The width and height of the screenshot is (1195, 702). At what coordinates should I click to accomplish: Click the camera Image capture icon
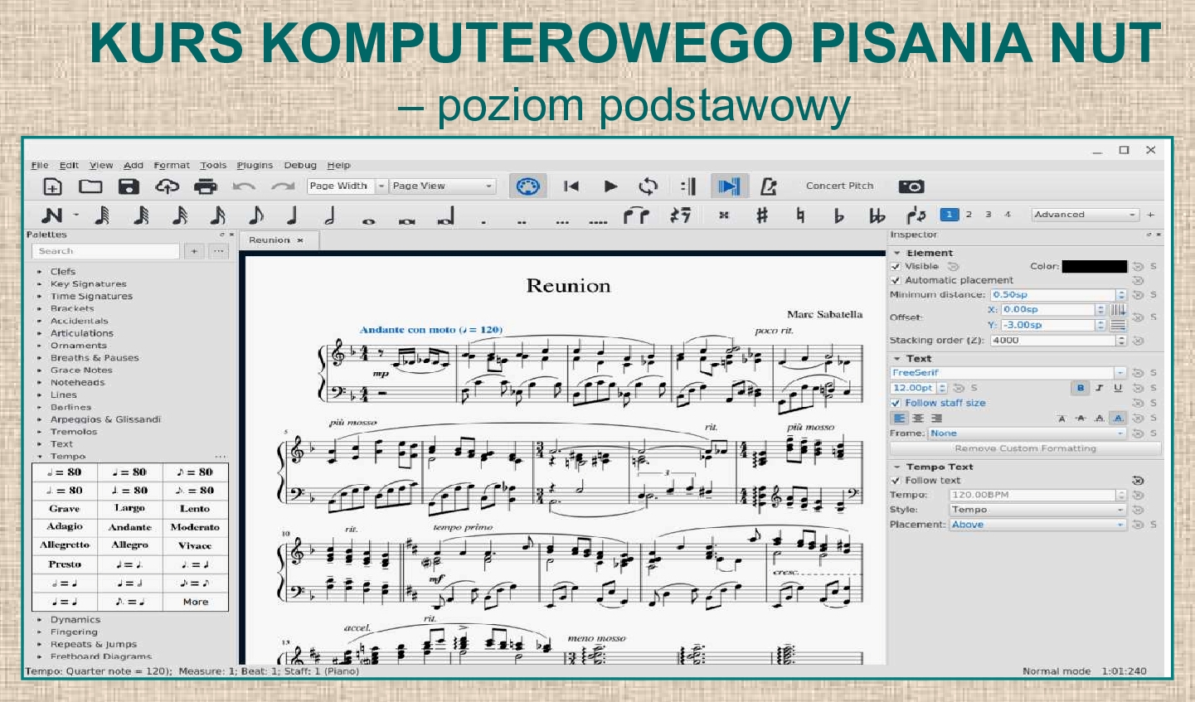click(x=911, y=186)
